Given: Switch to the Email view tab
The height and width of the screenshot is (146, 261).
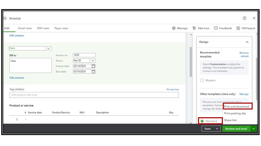Looking at the screenshot, I should tap(25, 28).
